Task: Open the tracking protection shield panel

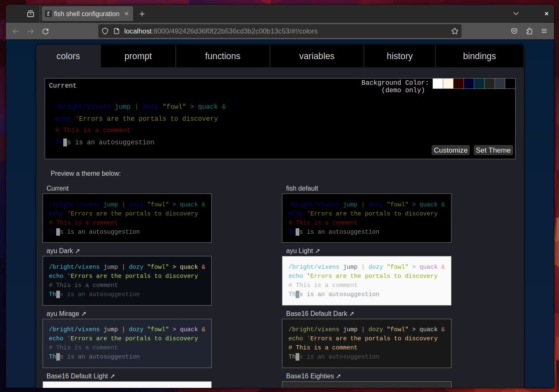Action: (x=105, y=31)
